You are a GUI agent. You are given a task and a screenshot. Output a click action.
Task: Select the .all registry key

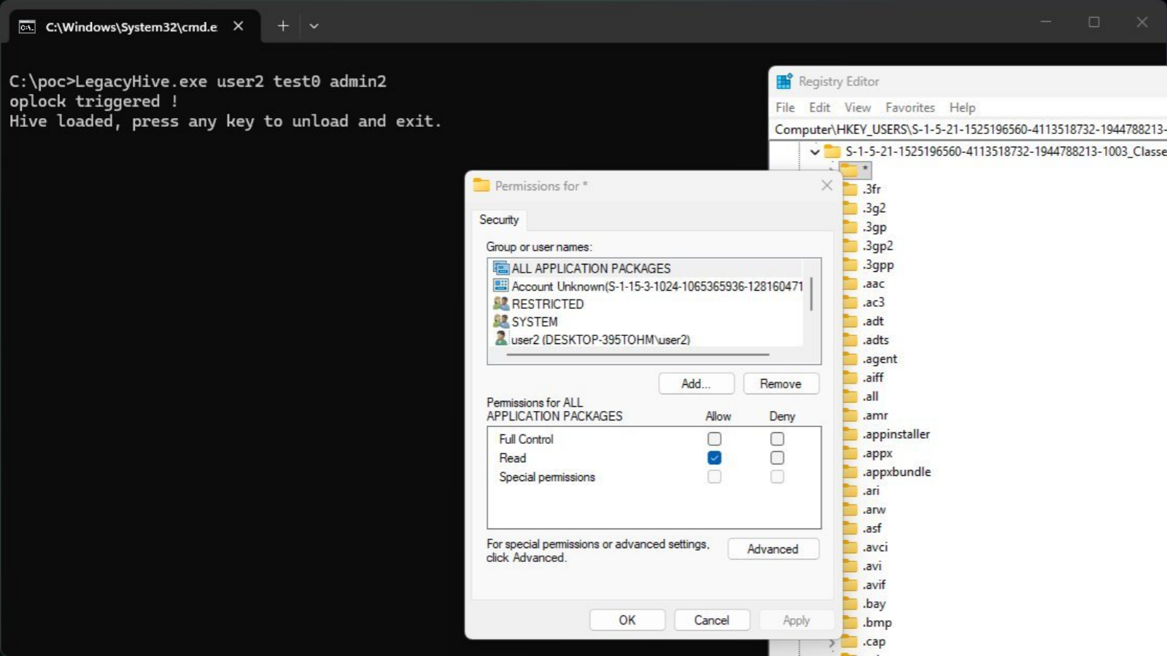click(x=870, y=397)
